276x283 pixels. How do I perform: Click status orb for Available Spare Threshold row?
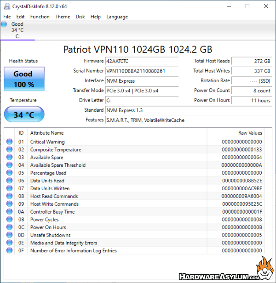9,165
